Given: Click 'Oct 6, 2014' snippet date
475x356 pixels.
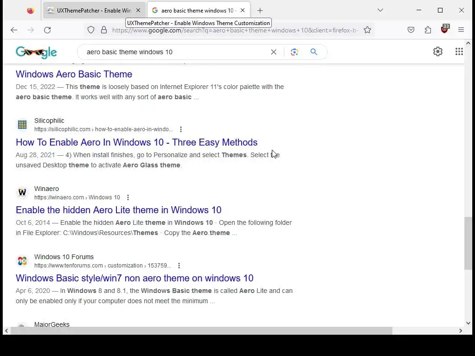Looking at the screenshot, I should [33, 223].
